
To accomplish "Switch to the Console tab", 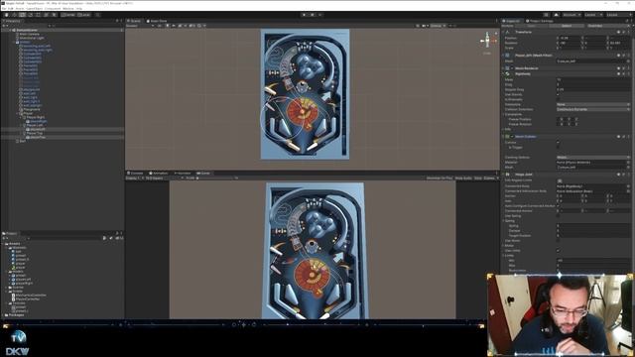I will (x=136, y=174).
